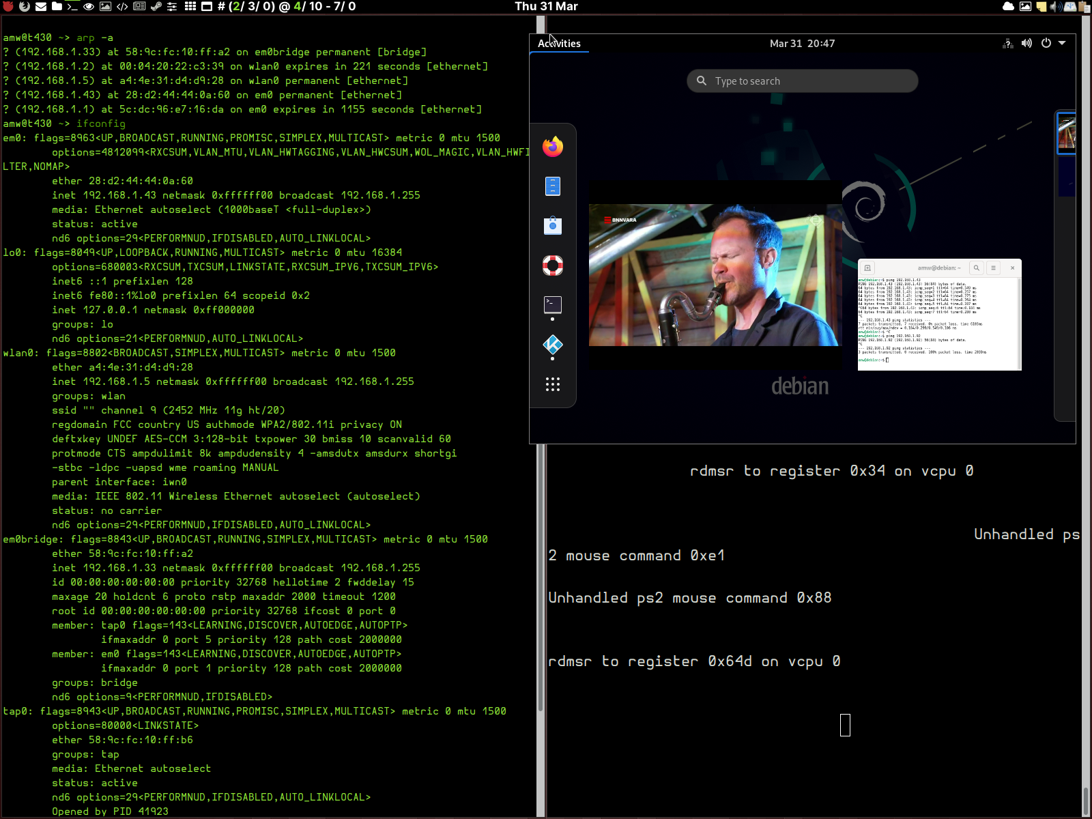The height and width of the screenshot is (819, 1092).
Task: Open the Terminal icon in GNOME dock
Action: tap(552, 304)
